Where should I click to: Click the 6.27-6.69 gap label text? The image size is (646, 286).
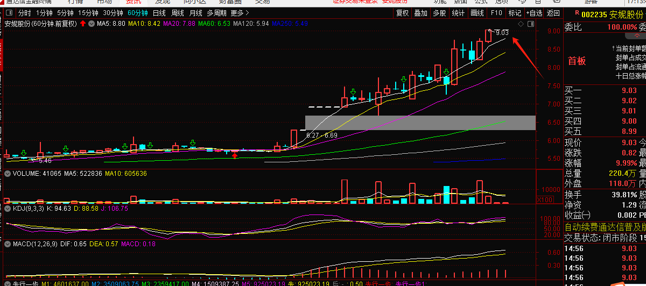(322, 135)
